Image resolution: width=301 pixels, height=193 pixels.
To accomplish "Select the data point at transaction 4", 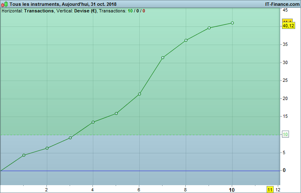I will point(93,122).
